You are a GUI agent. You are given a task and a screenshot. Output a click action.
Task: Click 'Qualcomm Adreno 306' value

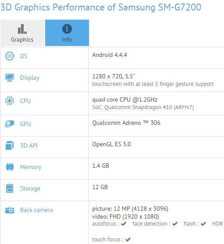pyautogui.click(x=126, y=123)
